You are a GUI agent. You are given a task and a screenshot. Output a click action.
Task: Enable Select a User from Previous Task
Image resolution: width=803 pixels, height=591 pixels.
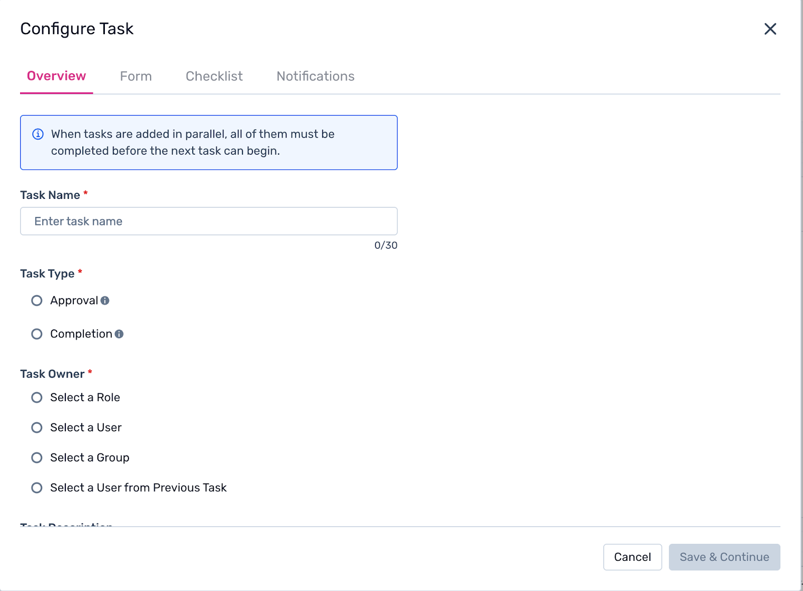pyautogui.click(x=37, y=488)
